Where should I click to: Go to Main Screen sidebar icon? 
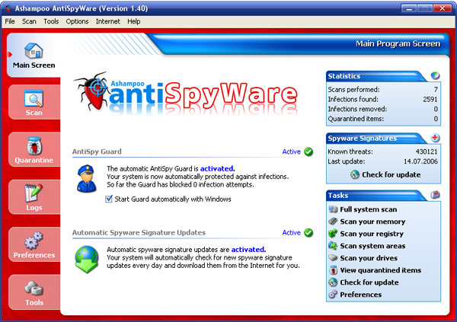[34, 52]
